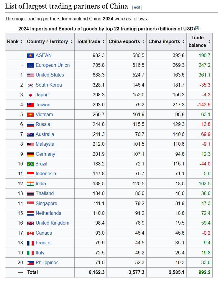The width and height of the screenshot is (218, 281).
Task: Open the United States article link
Action: [x=50, y=75]
